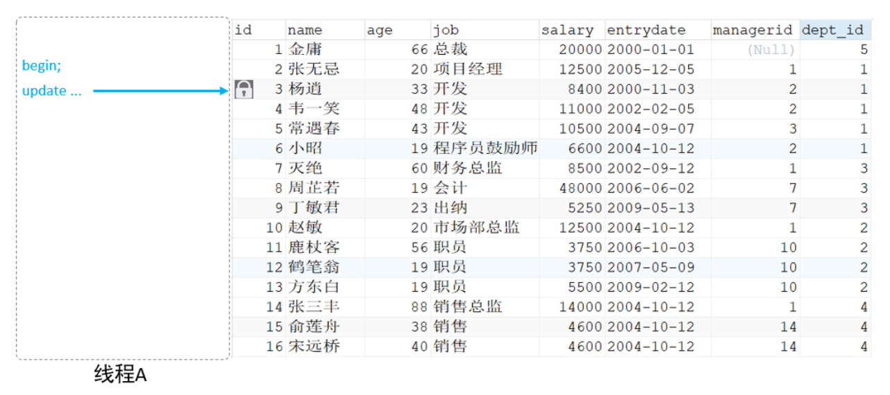890x395 pixels.
Task: Select the salary cell 48000
Action: [x=581, y=188]
